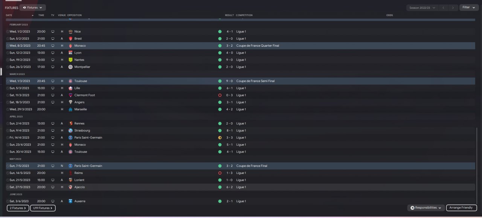Toggle the circle marker beside Wed, 1/2/2023
The image size is (482, 218).
[8, 32]
